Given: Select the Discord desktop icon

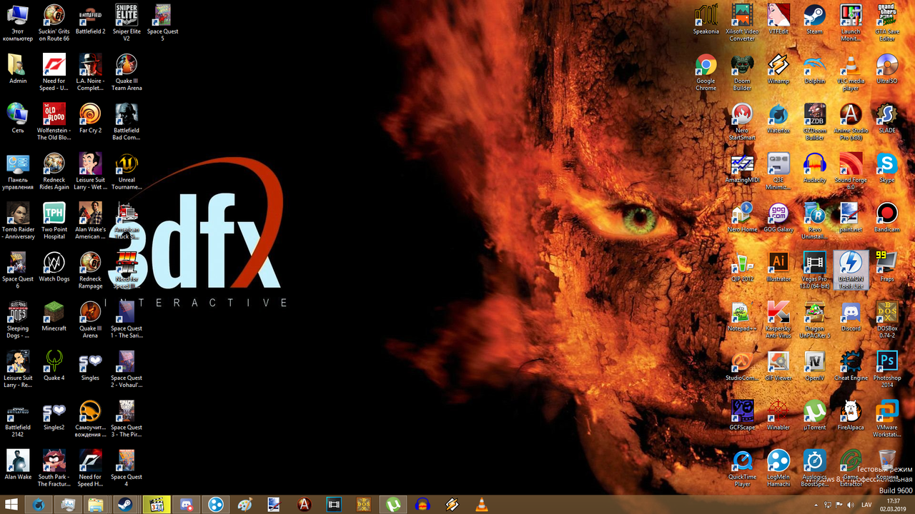Looking at the screenshot, I should tap(851, 316).
